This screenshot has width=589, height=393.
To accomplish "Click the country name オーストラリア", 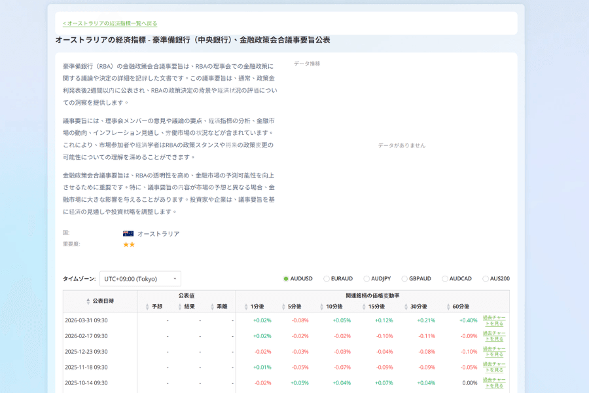I will (x=158, y=234).
